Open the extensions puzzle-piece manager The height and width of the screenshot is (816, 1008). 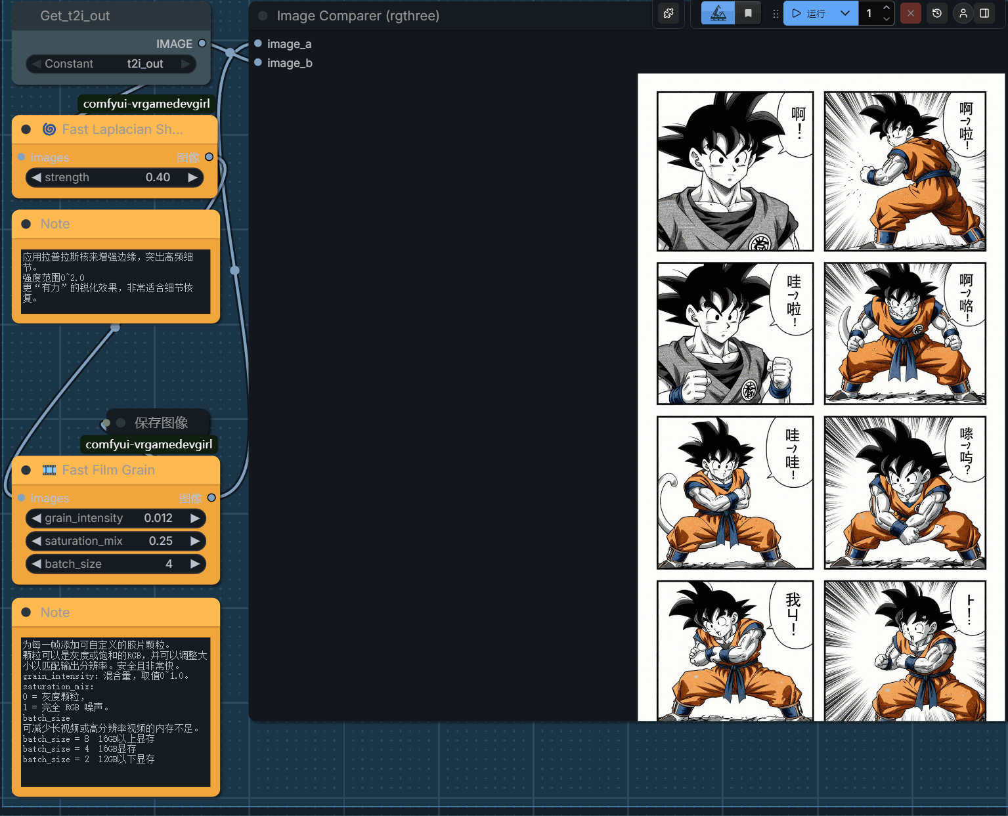[668, 13]
